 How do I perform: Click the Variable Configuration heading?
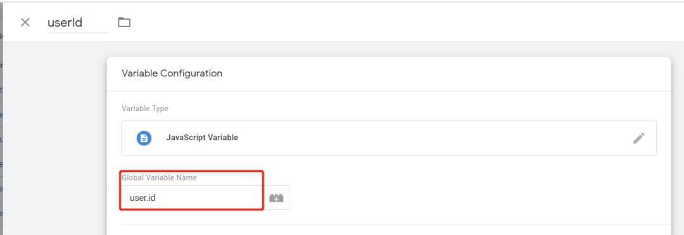click(172, 73)
